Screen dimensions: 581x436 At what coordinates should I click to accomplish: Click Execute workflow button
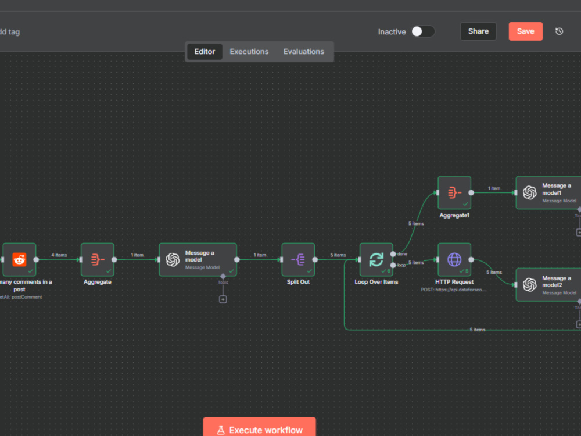pyautogui.click(x=259, y=428)
